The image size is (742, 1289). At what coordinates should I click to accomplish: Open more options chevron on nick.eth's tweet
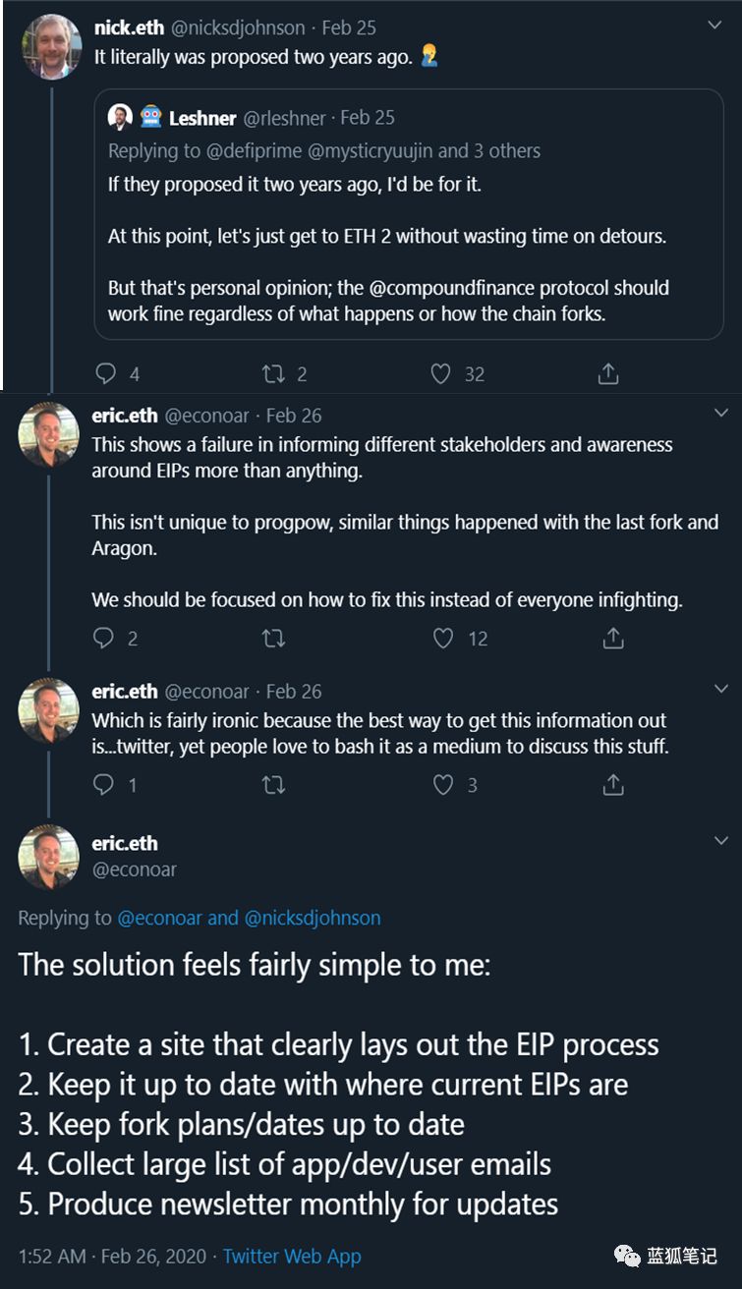pyautogui.click(x=715, y=25)
